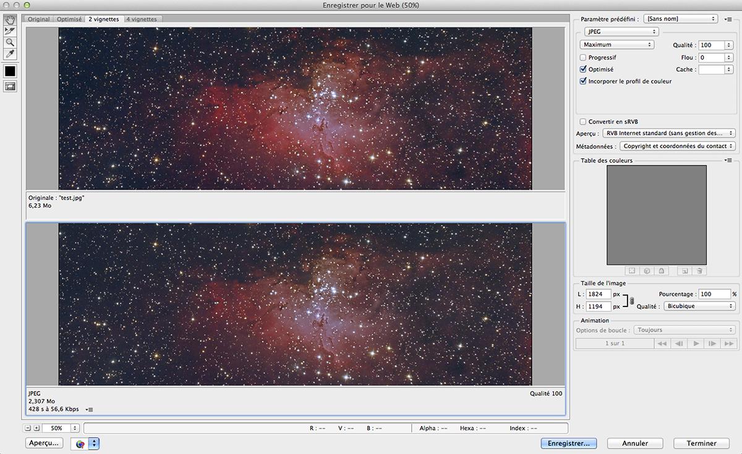Image resolution: width=742 pixels, height=454 pixels.
Task: Select the original image preview pane
Action: point(296,108)
